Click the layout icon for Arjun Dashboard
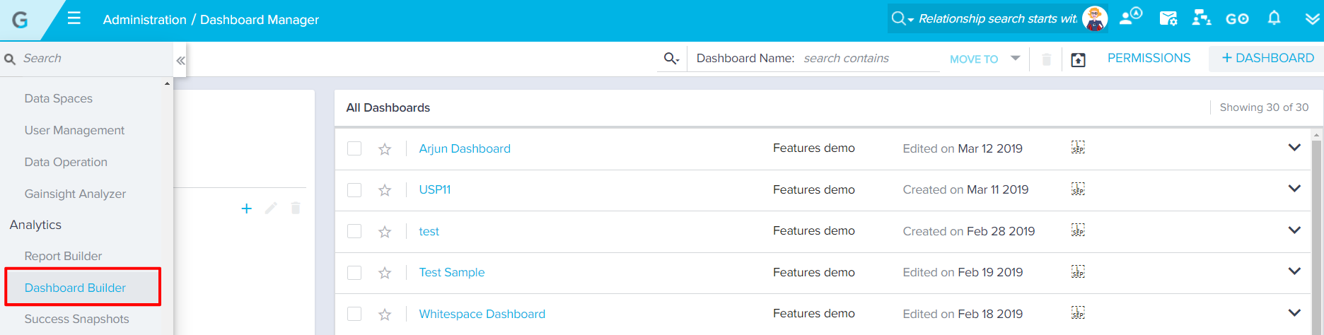1324x335 pixels. pos(1078,147)
